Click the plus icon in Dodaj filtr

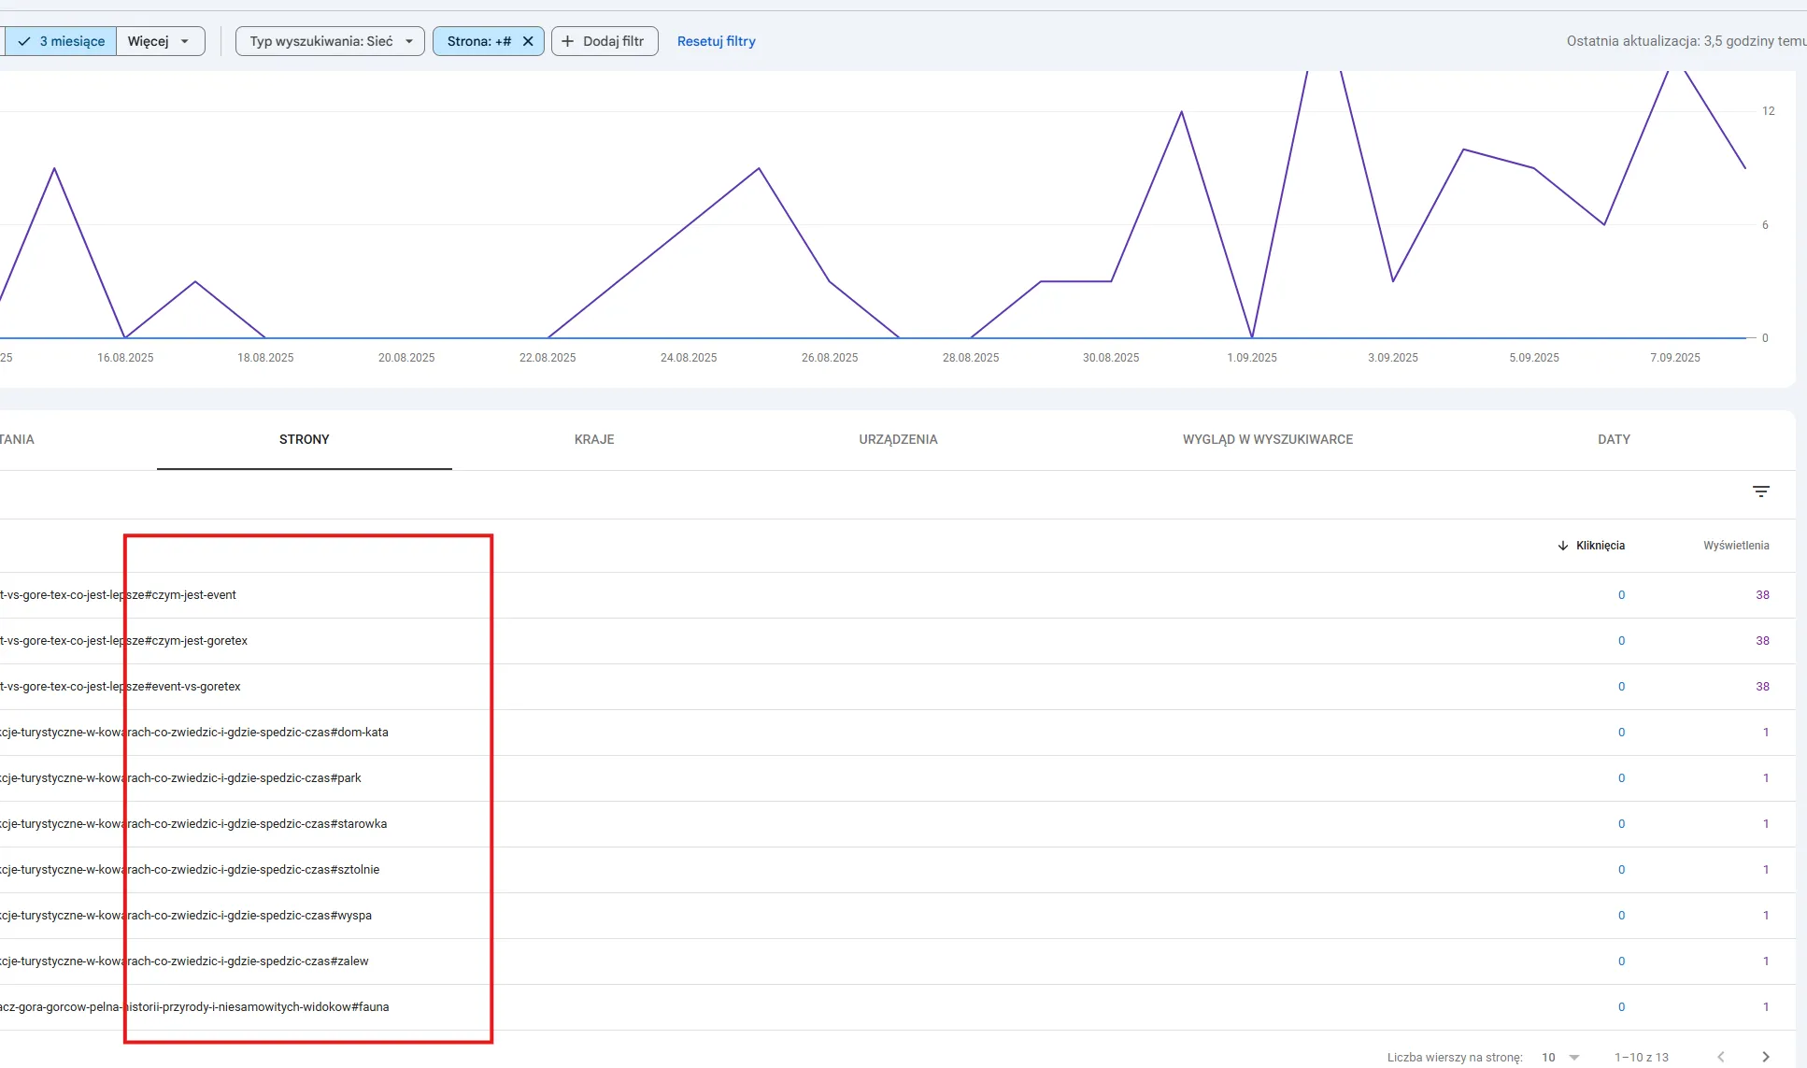click(567, 41)
